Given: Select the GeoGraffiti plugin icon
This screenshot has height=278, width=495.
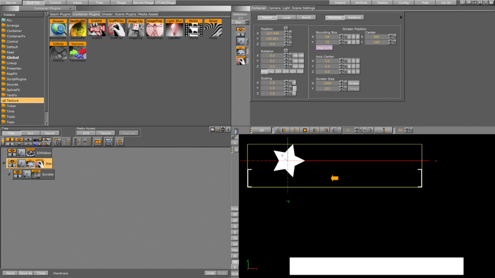Looking at the screenshot, I should tap(77, 28).
